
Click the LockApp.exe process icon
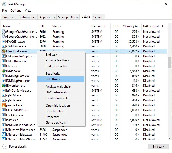[4, 115]
